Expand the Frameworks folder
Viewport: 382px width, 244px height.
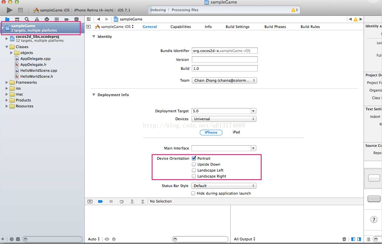pyautogui.click(x=7, y=82)
